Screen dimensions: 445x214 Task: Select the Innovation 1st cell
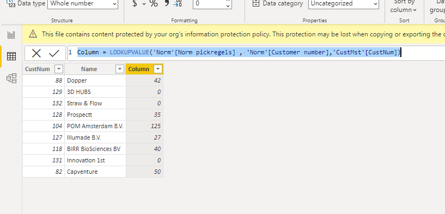coord(95,160)
